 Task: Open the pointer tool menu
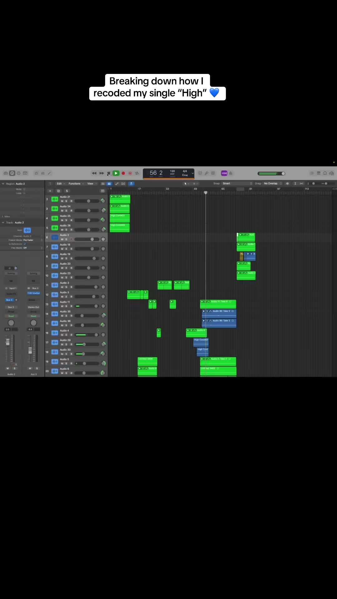tap(186, 184)
